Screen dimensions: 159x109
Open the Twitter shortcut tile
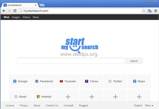(115, 81)
